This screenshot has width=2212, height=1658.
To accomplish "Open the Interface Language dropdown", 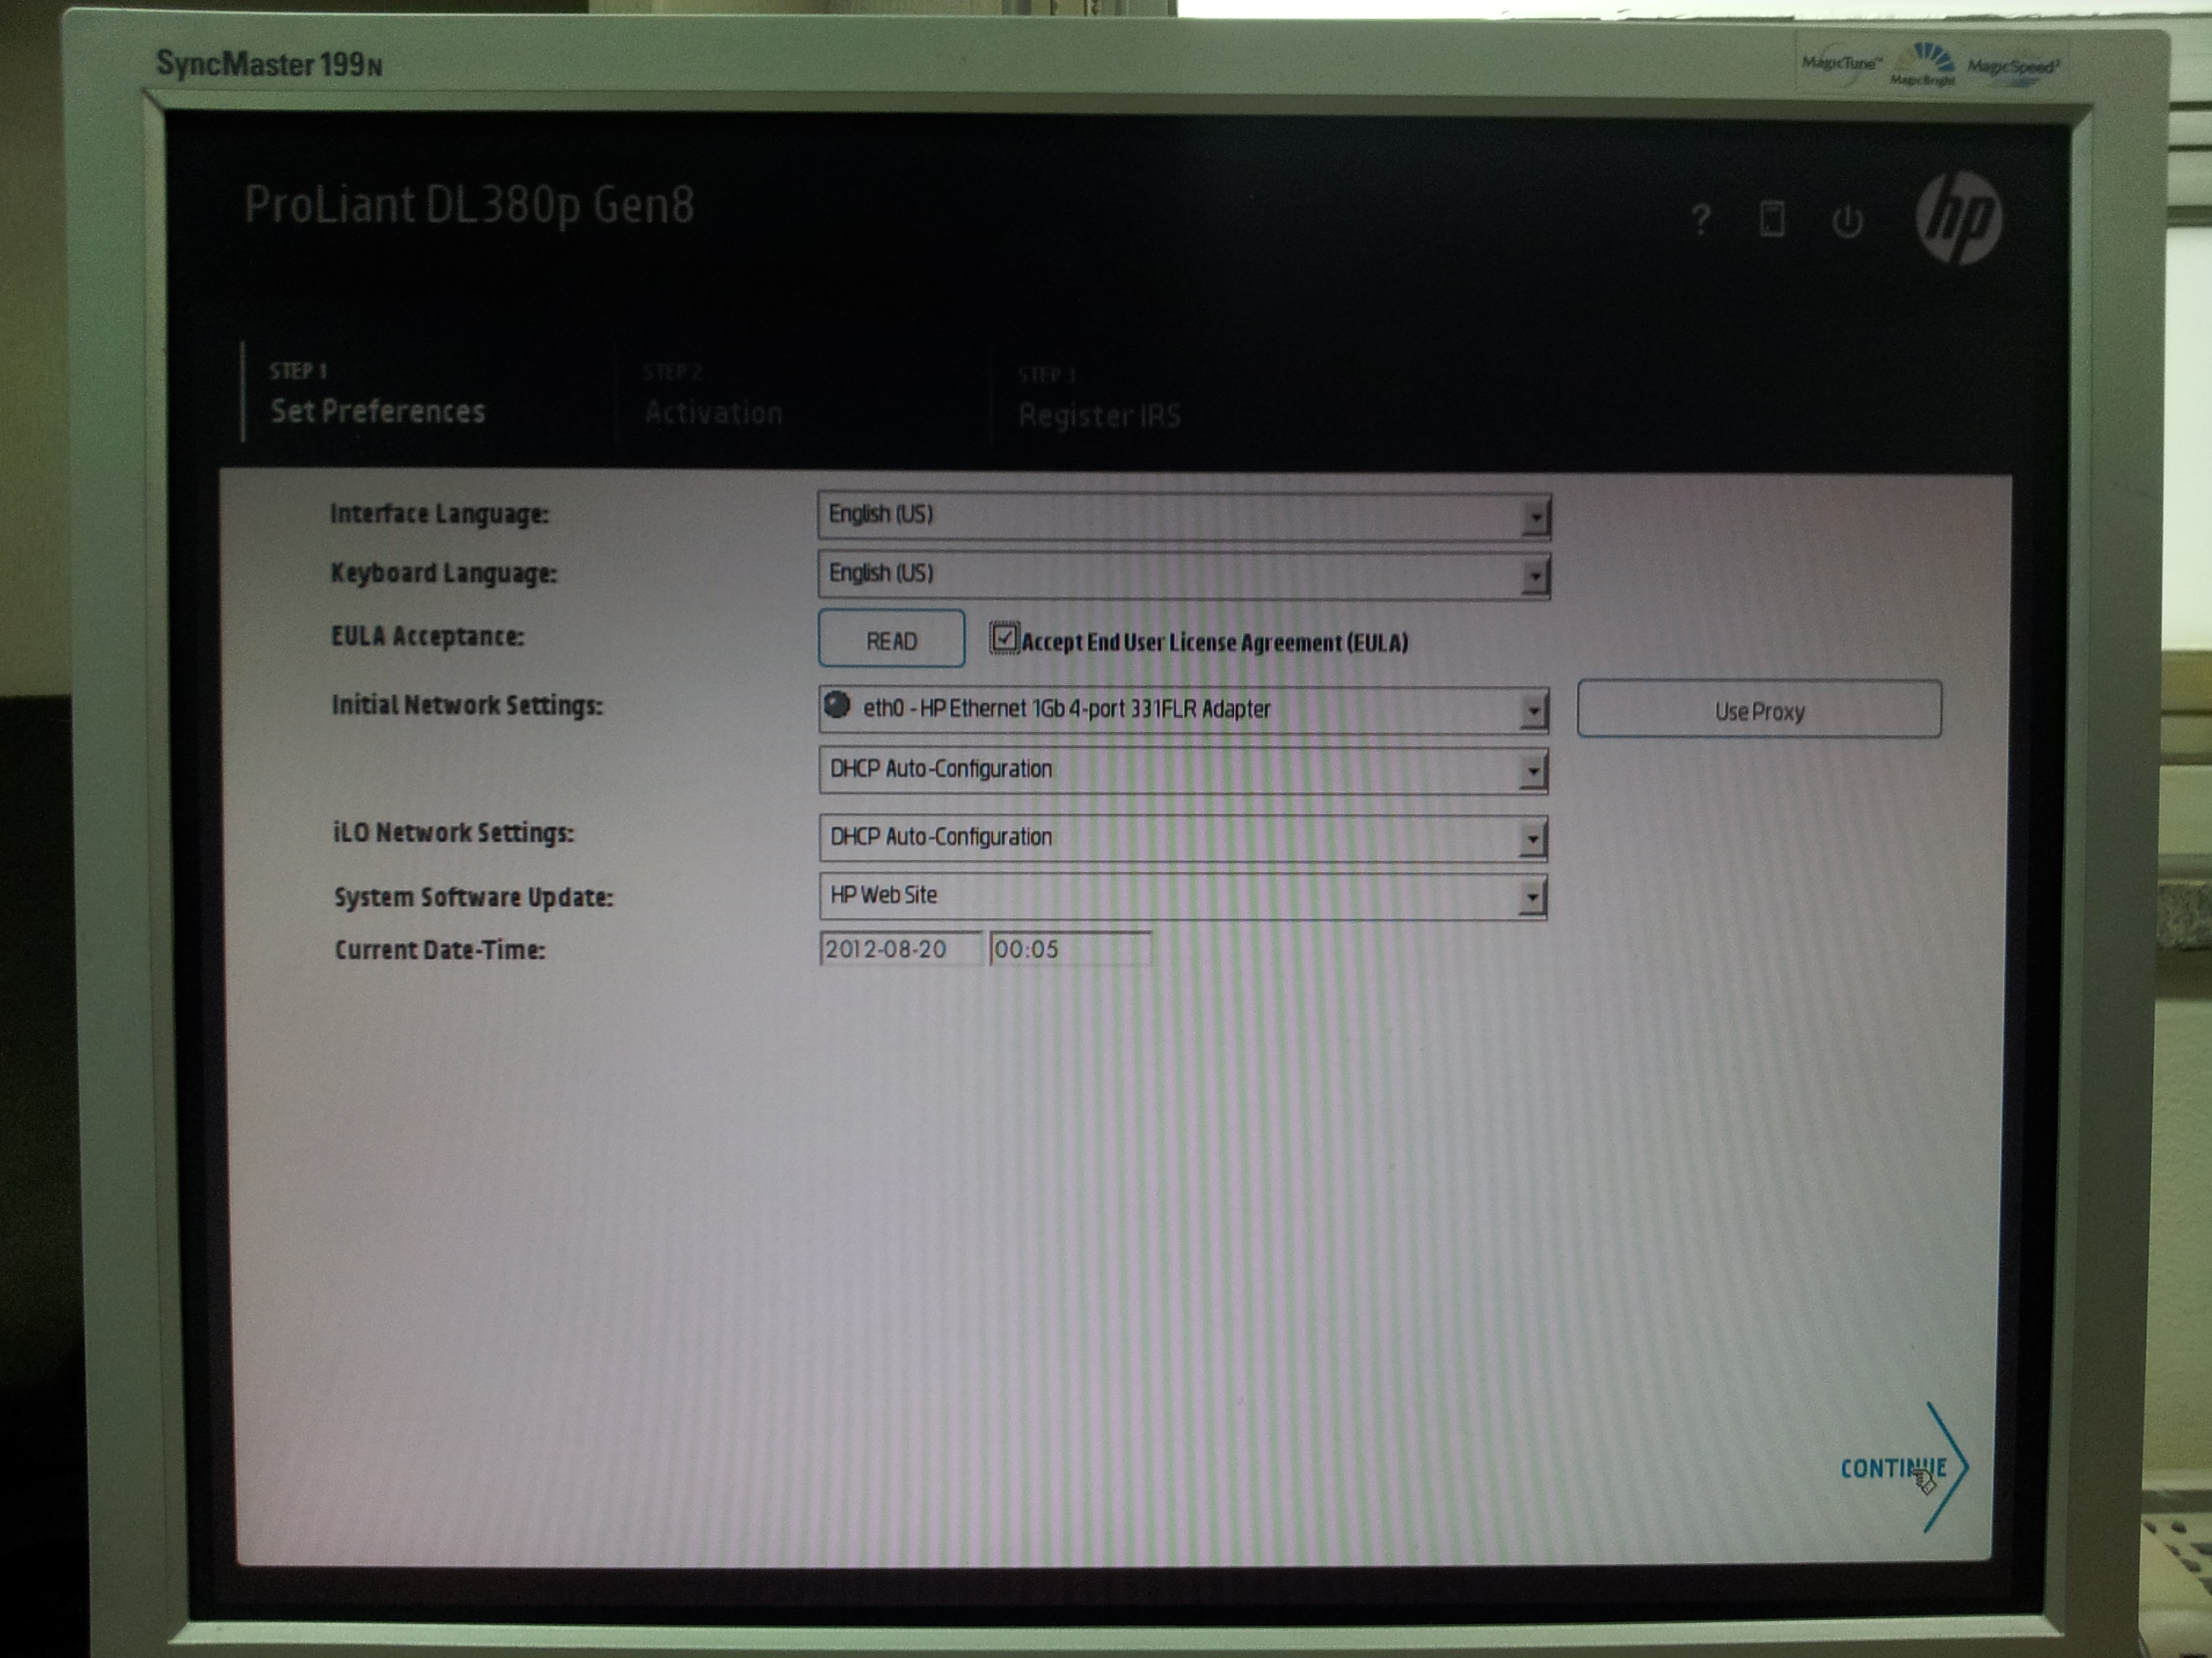I will [x=1184, y=515].
